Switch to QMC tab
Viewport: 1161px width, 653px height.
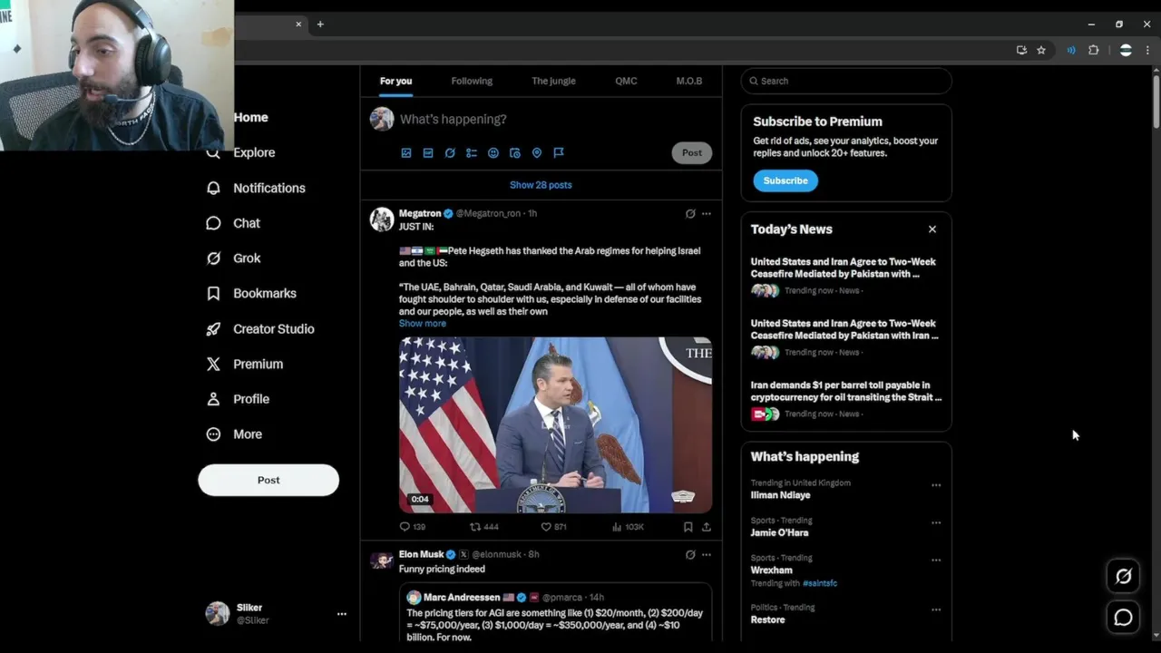coord(626,81)
